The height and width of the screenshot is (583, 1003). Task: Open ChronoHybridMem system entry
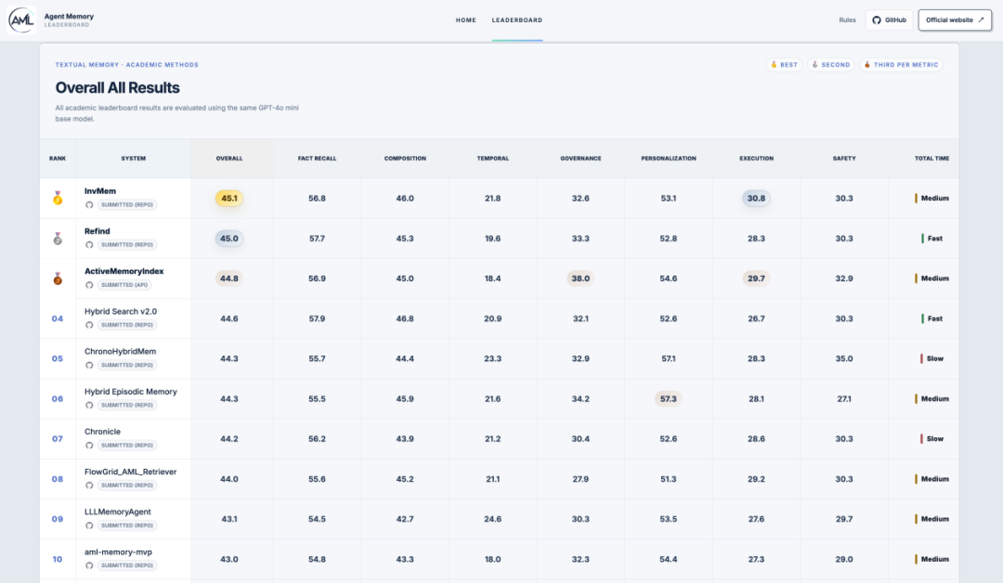point(120,352)
